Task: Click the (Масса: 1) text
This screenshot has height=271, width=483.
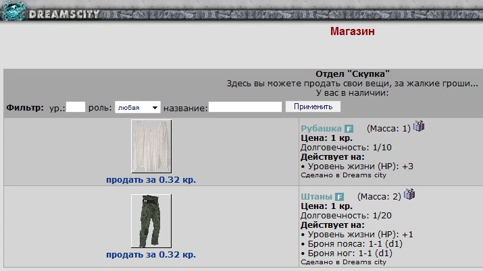Action: coord(388,129)
